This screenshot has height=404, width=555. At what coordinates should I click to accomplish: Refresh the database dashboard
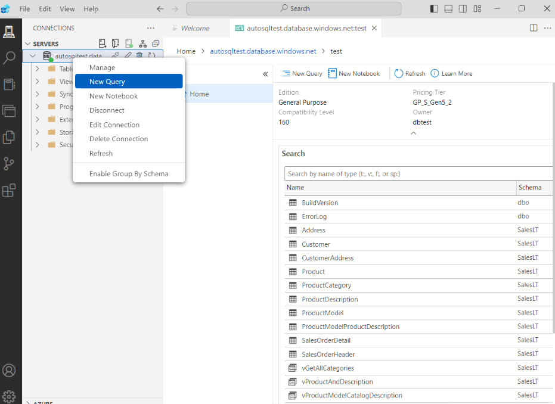point(410,73)
